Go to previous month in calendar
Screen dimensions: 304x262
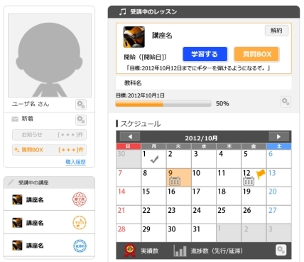point(130,137)
